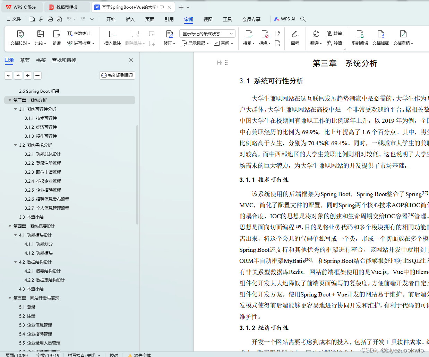Collapse 4.1 功能模块设计 node

click(x=15, y=235)
